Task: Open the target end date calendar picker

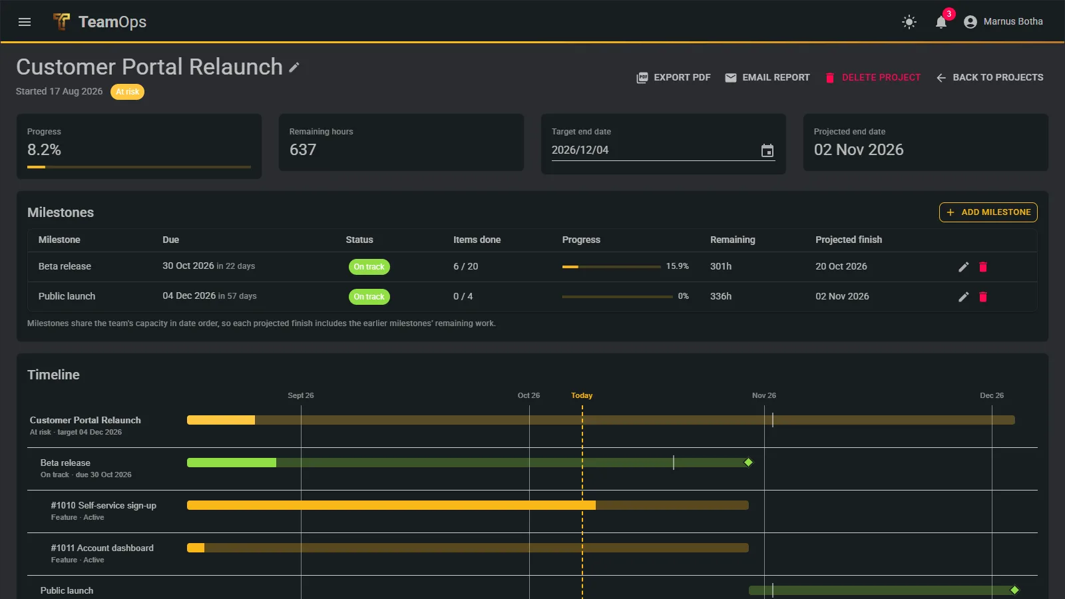Action: 767,150
